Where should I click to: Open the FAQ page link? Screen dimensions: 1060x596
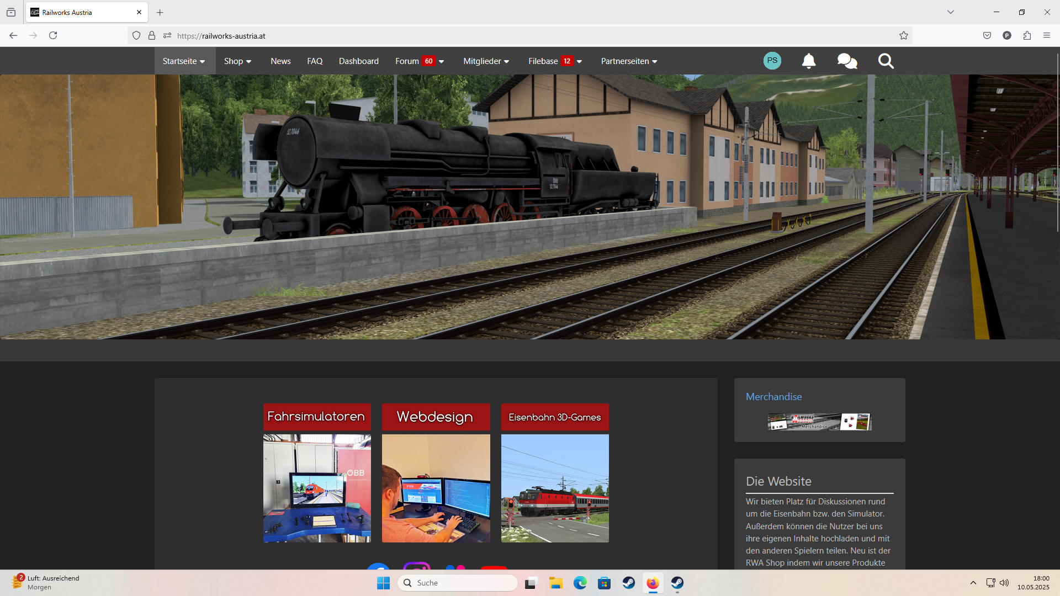pos(315,61)
